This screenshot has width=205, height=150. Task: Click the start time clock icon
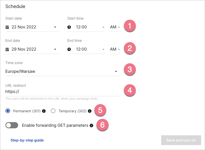pos(69,27)
